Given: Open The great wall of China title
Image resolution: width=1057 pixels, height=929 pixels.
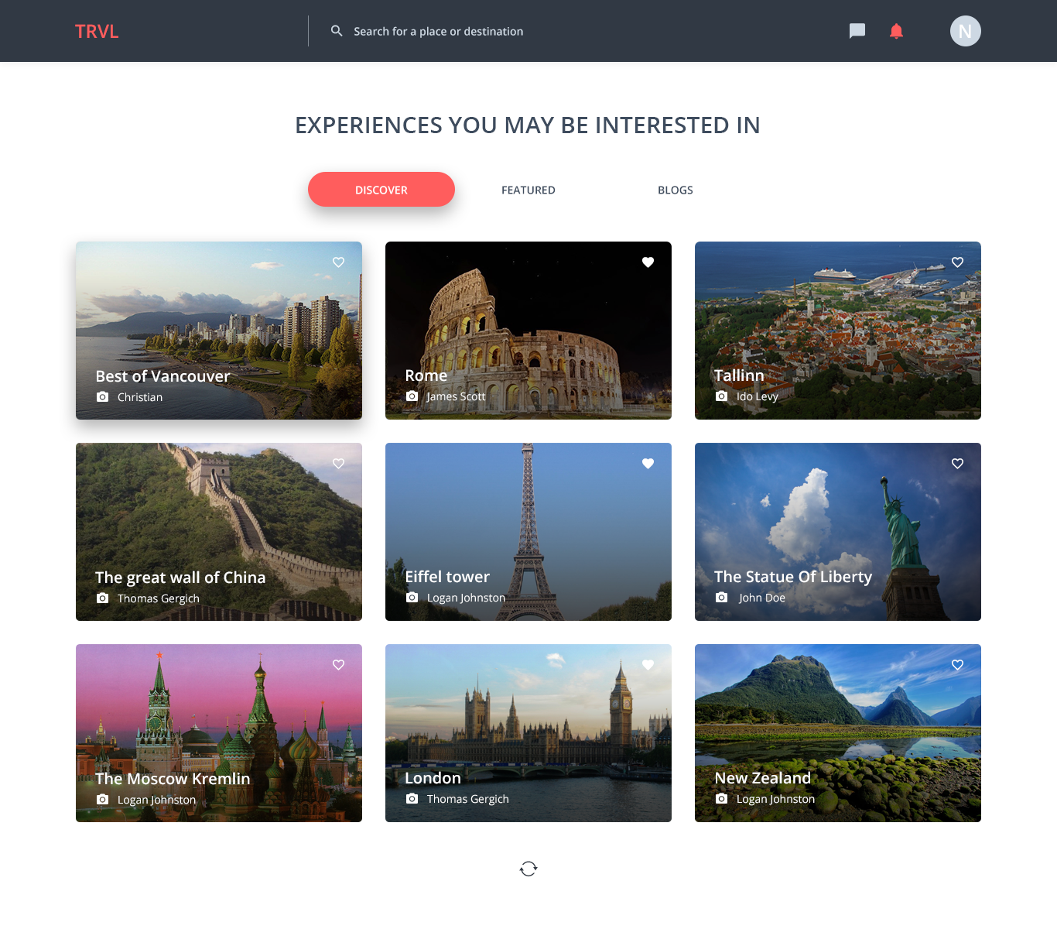Looking at the screenshot, I should click(180, 578).
